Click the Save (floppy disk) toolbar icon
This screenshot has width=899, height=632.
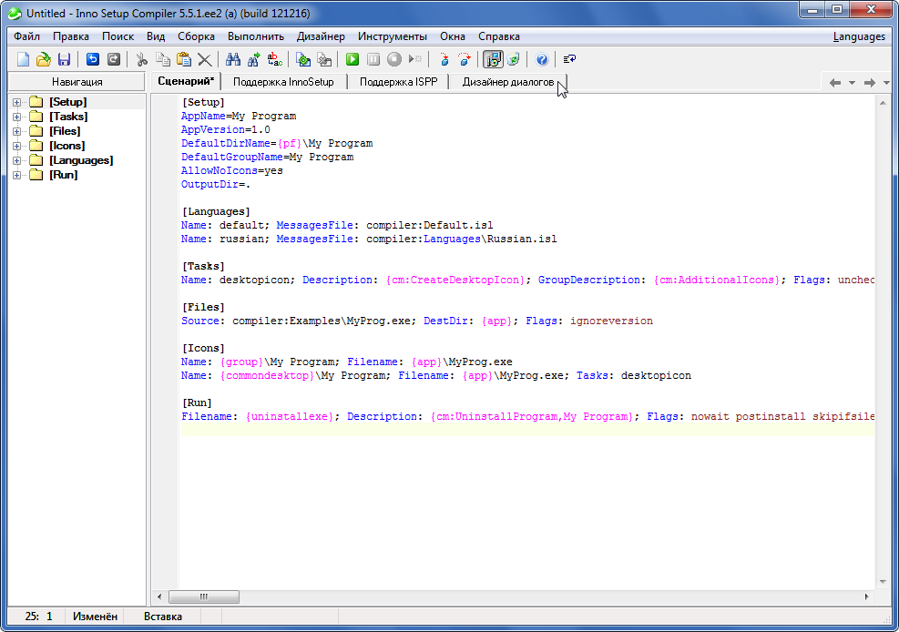(64, 59)
